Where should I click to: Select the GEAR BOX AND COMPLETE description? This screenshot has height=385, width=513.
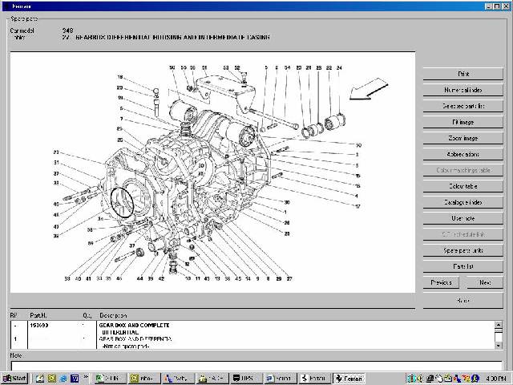pos(134,326)
